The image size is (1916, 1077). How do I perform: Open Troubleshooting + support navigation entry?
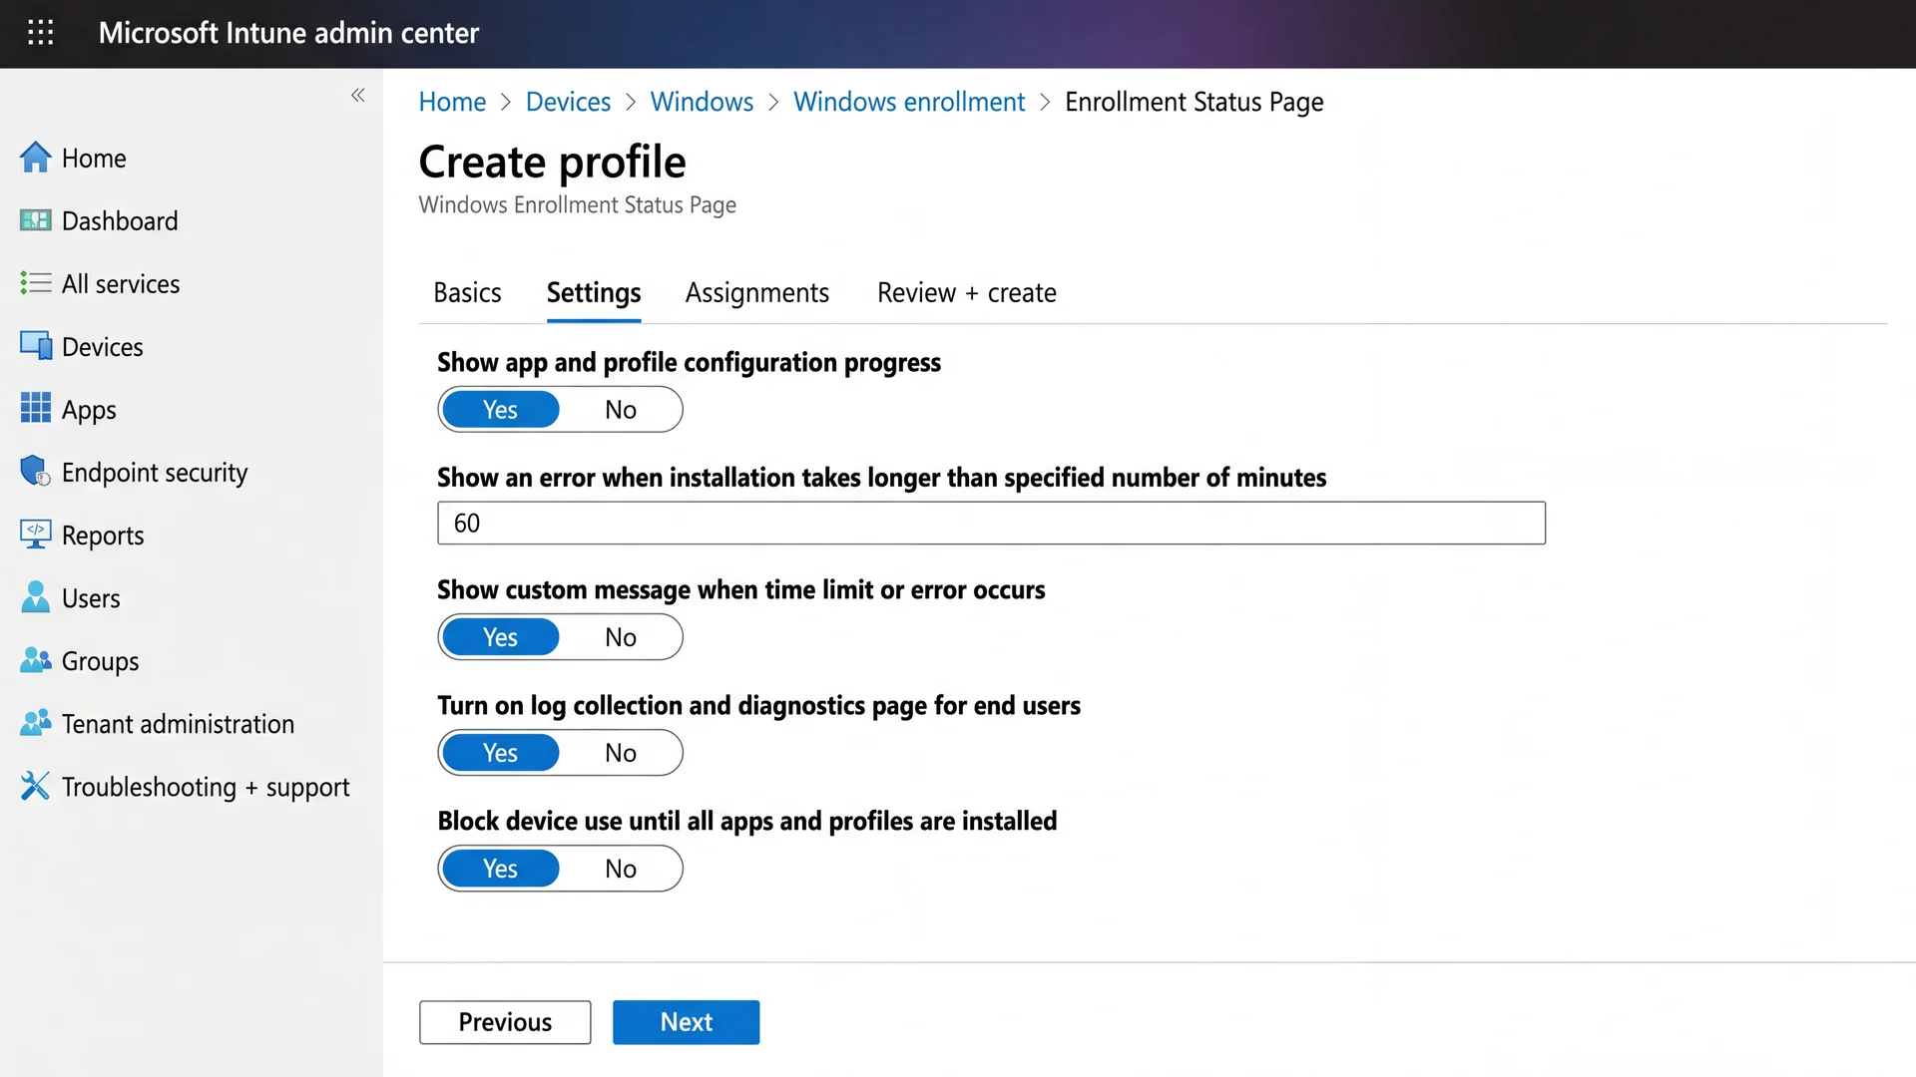206,786
